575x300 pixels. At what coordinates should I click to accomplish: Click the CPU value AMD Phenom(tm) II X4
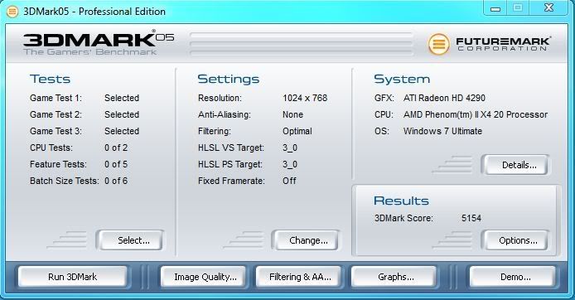(x=476, y=114)
